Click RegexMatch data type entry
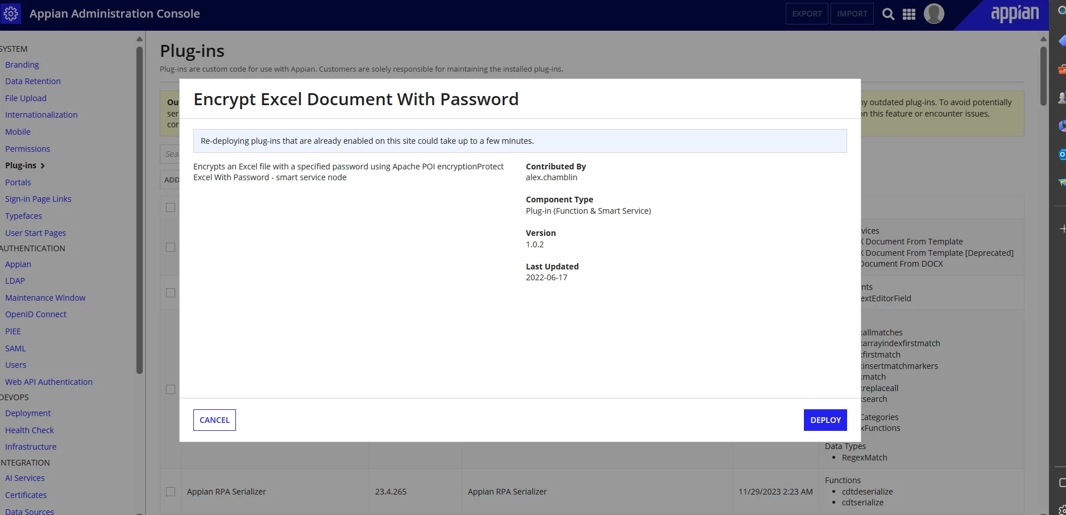Image resolution: width=1066 pixels, height=515 pixels. [865, 458]
